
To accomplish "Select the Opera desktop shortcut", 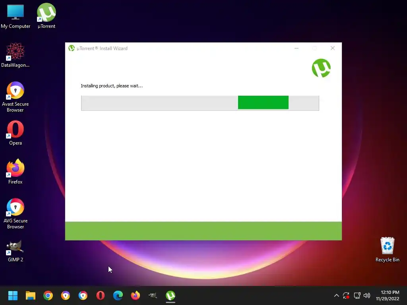I will coord(16,133).
